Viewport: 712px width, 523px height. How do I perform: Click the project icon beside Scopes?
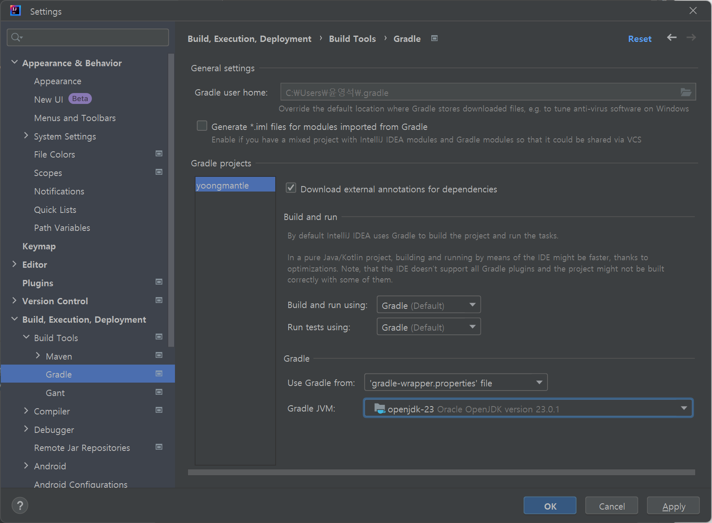tap(159, 172)
